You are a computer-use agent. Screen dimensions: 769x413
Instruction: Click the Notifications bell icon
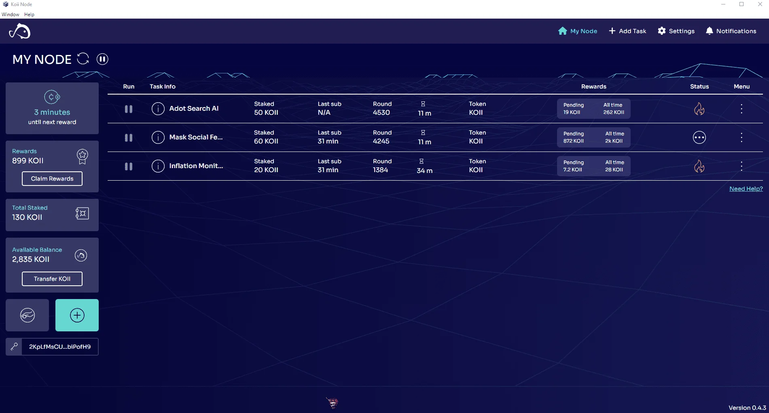[x=710, y=31]
